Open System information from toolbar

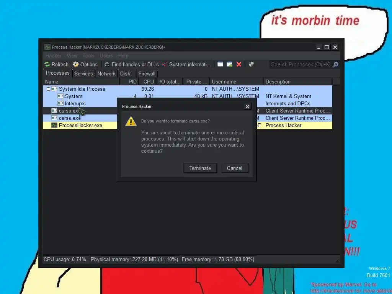point(186,64)
